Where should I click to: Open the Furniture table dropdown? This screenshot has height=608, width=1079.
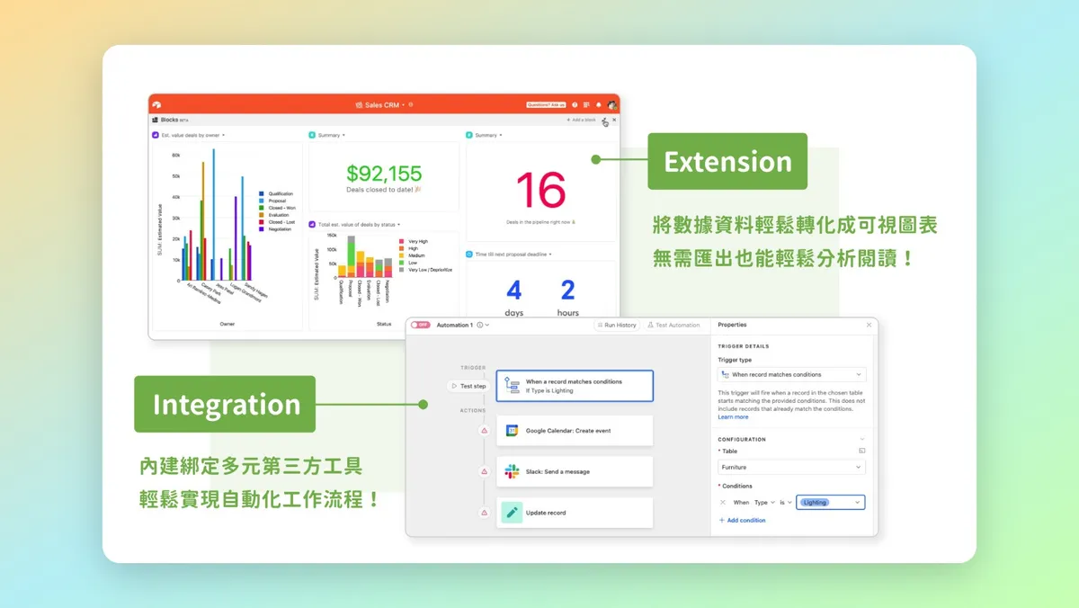[x=791, y=468]
